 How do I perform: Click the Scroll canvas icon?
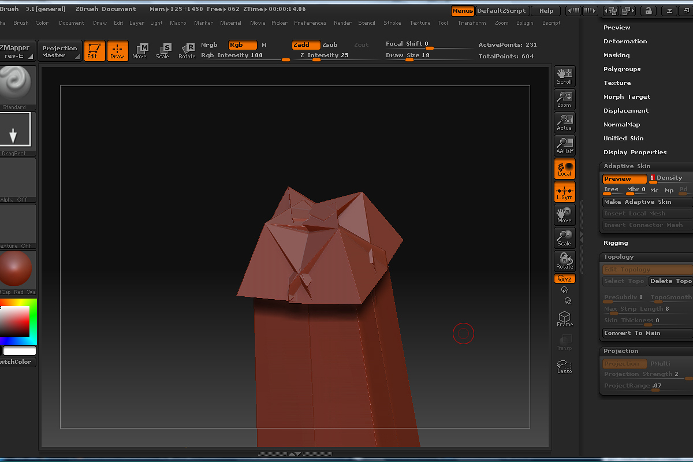(x=564, y=76)
